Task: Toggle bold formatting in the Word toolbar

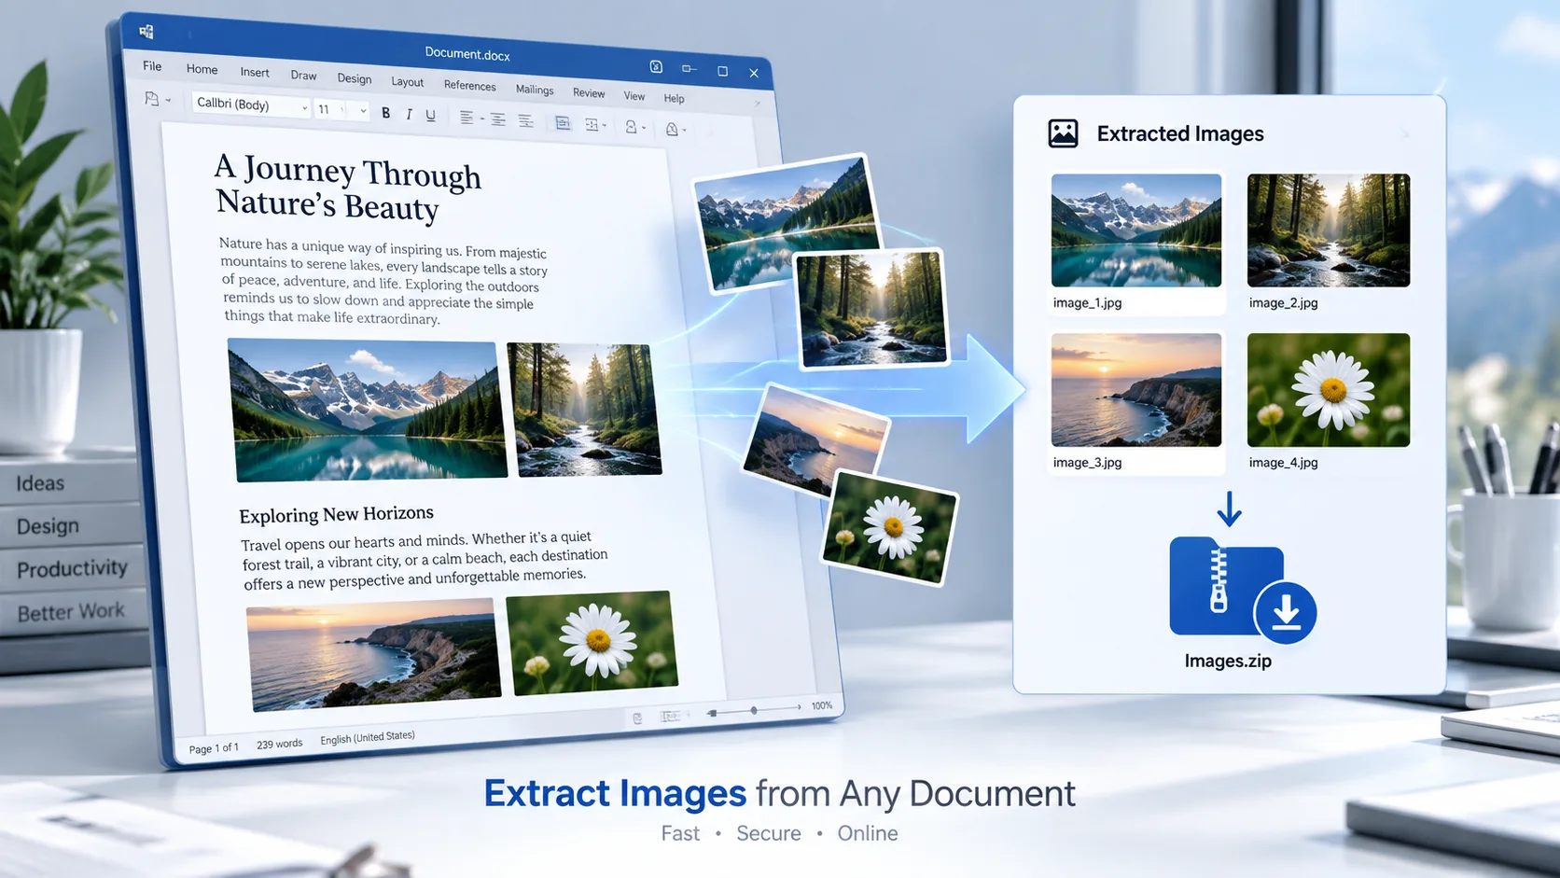Action: tap(385, 113)
